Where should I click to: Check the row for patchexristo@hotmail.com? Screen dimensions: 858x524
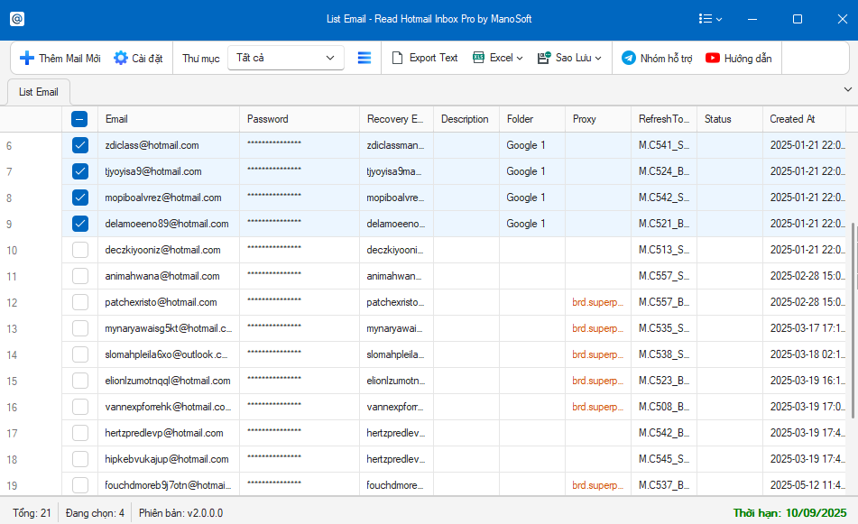coord(80,302)
